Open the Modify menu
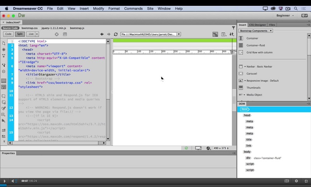This screenshot has width=311, height=187. [x=98, y=8]
